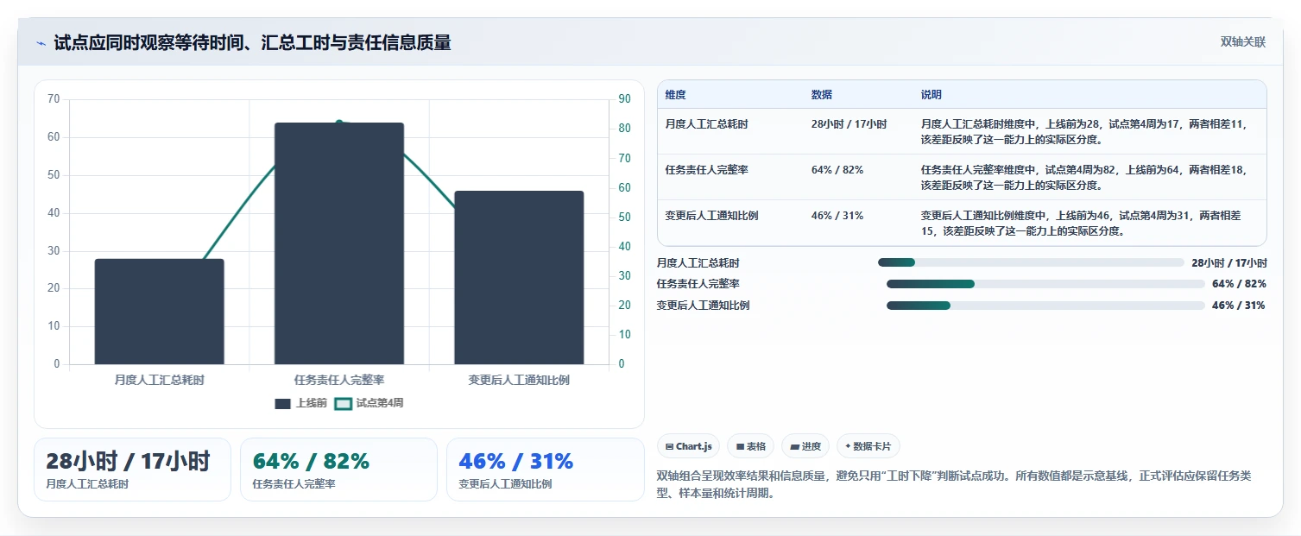Viewport: 1301px width, 536px height.
Task: Click the 任务责任人完整率 progress bar
Action: click(x=1045, y=284)
